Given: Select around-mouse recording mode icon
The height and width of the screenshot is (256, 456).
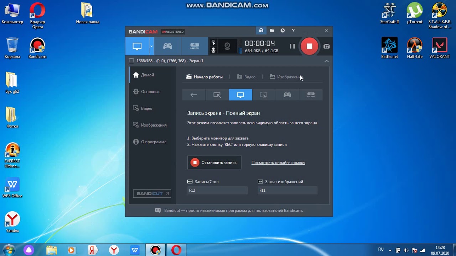Looking at the screenshot, I should coord(264,95).
